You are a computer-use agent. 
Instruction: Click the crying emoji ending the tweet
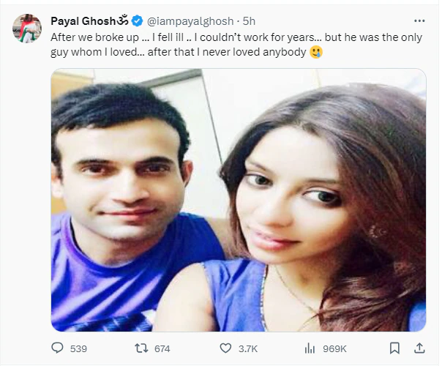point(316,52)
